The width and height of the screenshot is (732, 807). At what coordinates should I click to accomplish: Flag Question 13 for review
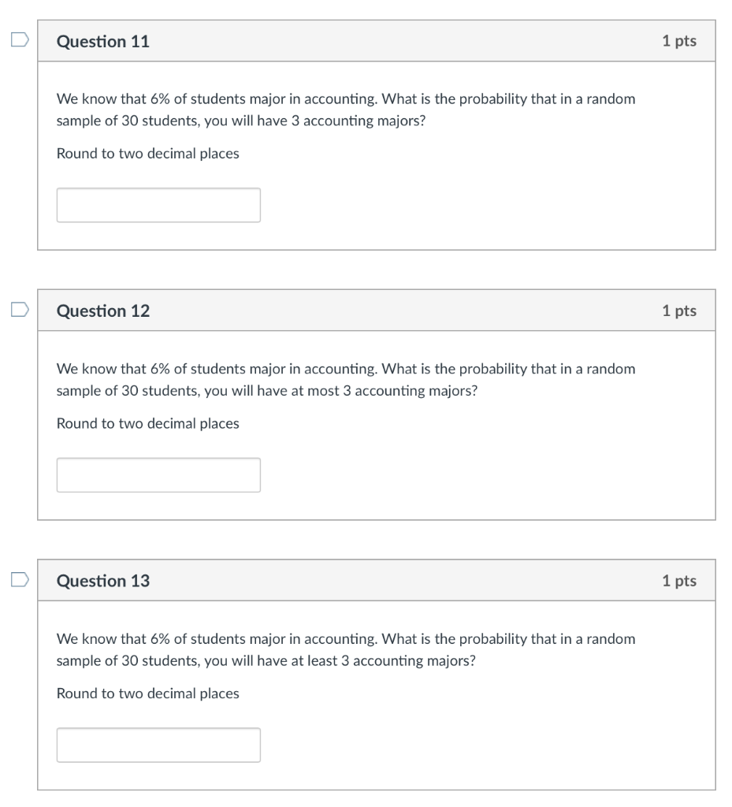coord(20,579)
